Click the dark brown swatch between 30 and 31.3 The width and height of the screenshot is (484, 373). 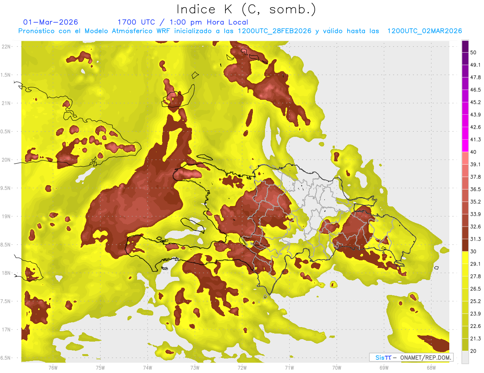[x=465, y=245]
